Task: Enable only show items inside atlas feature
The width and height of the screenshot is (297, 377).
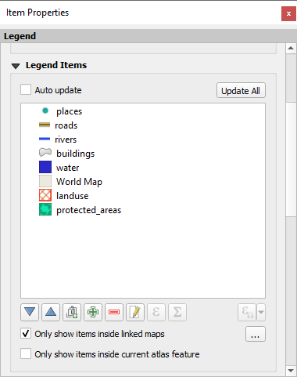Action: pyautogui.click(x=26, y=353)
